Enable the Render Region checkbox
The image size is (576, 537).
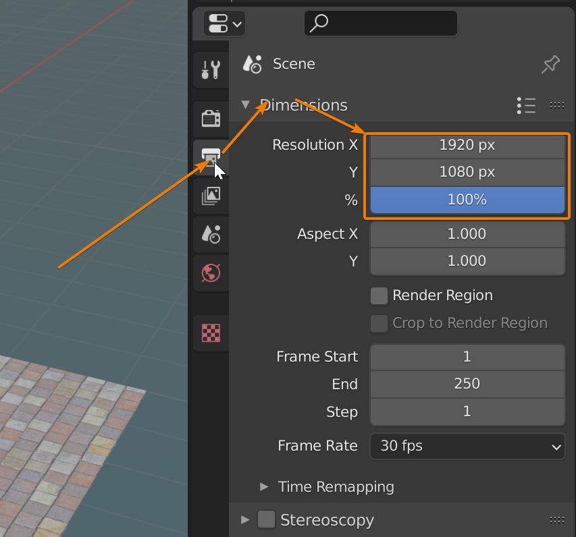(x=379, y=295)
